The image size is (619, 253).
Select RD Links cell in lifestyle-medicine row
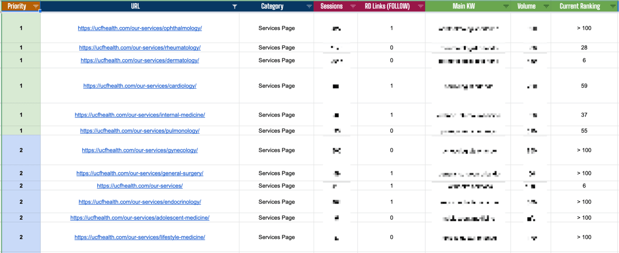point(391,237)
